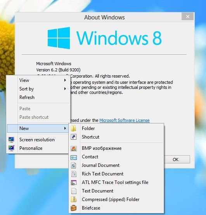This screenshot has height=215, width=206.
Task: Expand the View submenu arrow
Action: coord(65,80)
